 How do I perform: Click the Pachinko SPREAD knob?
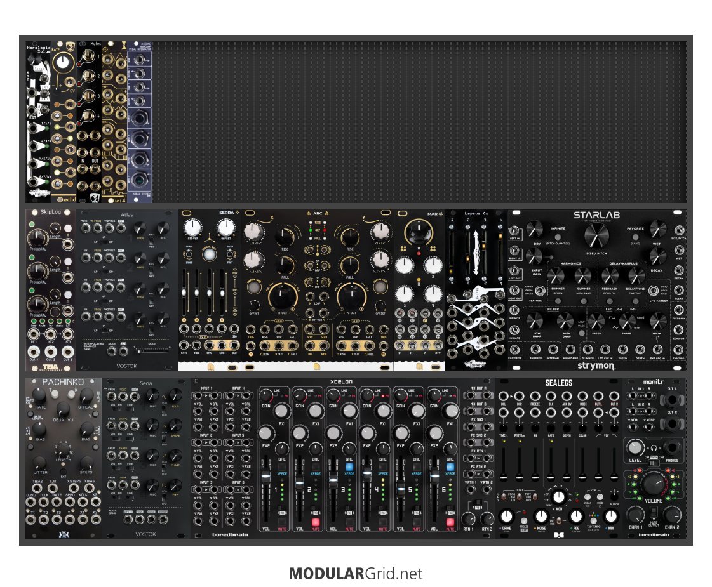(86, 397)
